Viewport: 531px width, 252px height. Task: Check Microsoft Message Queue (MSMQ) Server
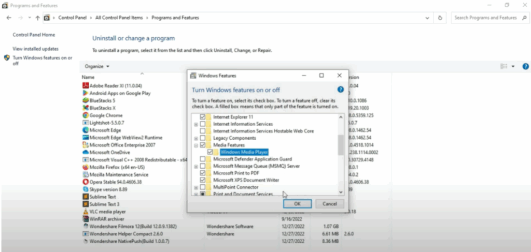(x=203, y=166)
